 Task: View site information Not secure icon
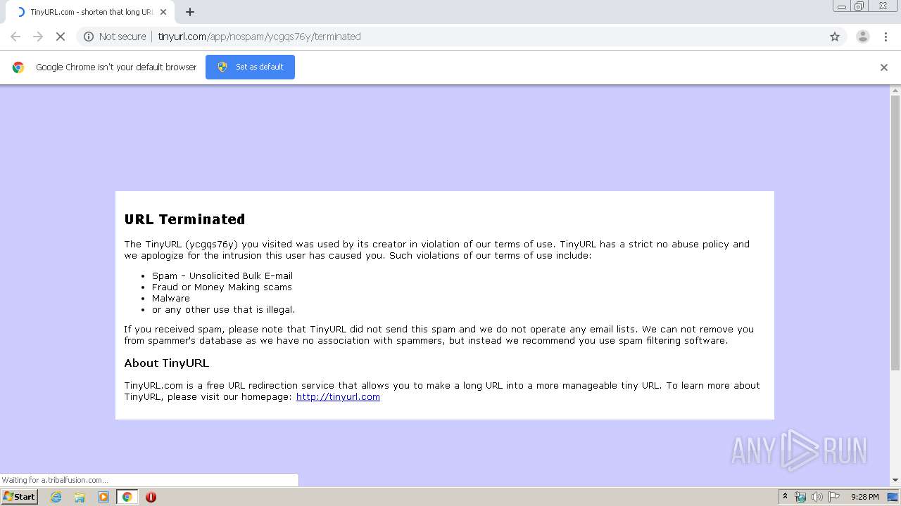click(89, 37)
